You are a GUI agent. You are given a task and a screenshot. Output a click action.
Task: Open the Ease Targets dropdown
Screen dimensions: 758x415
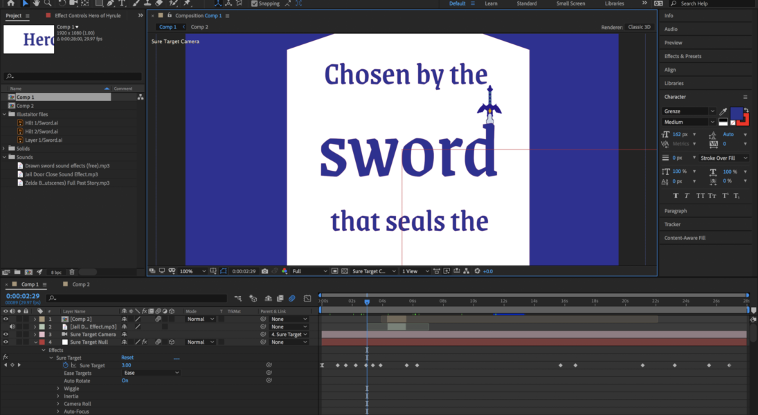tap(150, 372)
